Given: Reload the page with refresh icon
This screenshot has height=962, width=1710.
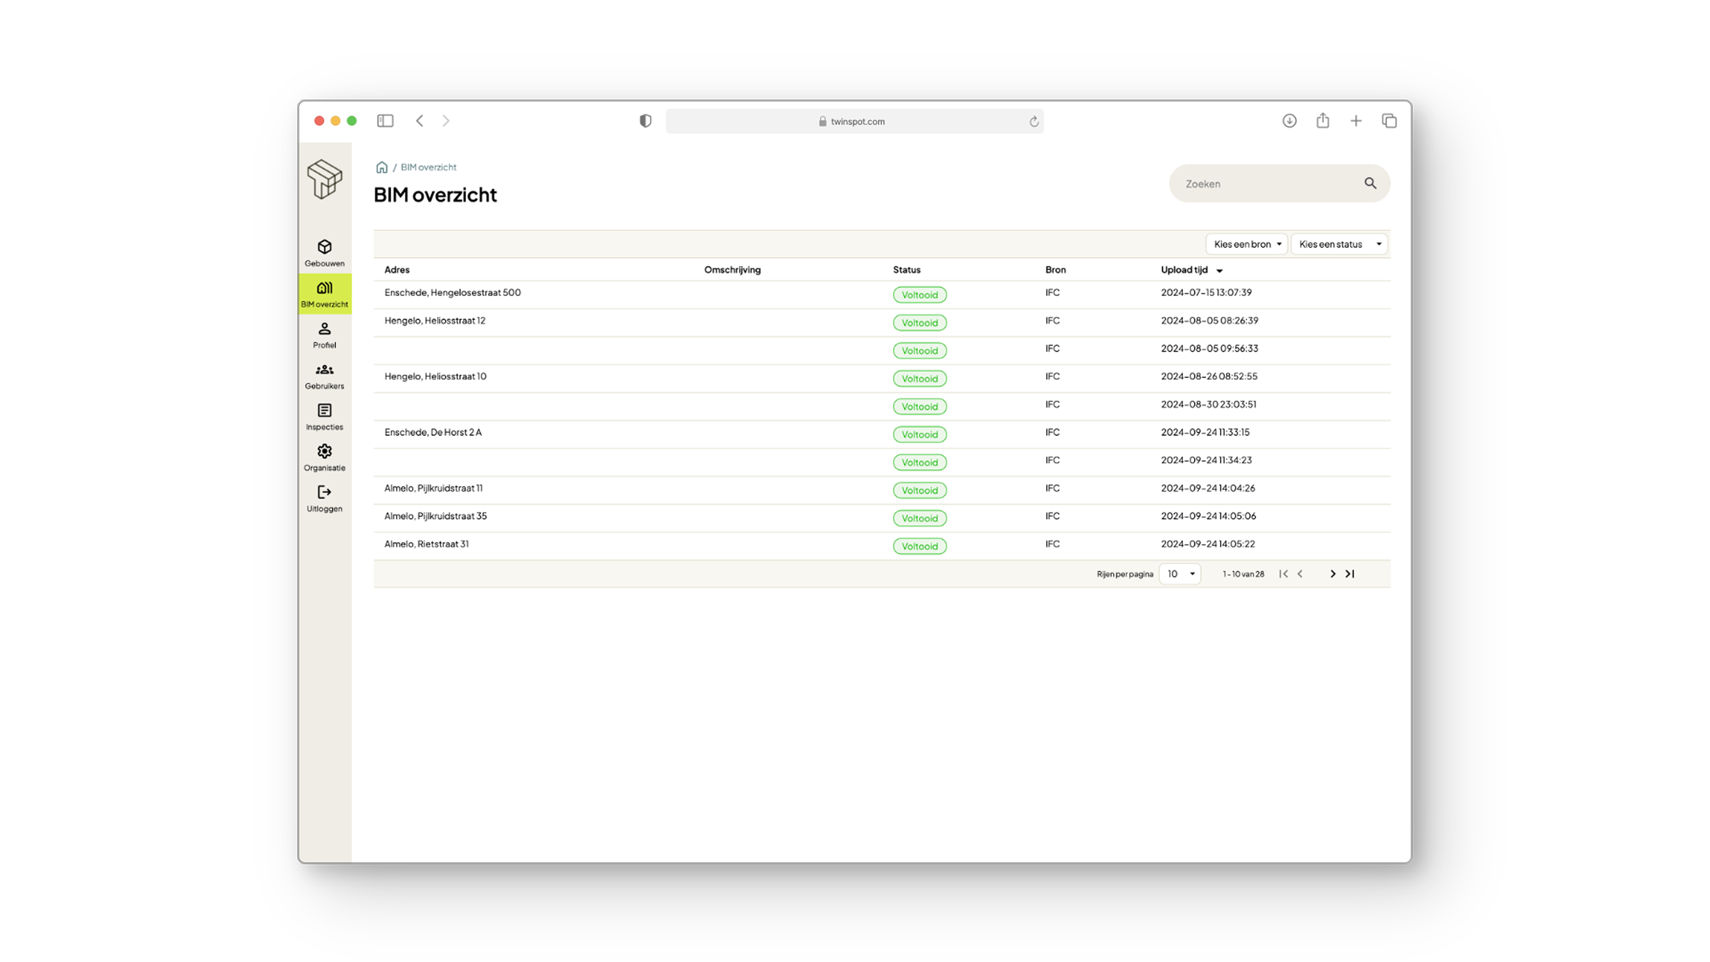Looking at the screenshot, I should coord(1033,121).
